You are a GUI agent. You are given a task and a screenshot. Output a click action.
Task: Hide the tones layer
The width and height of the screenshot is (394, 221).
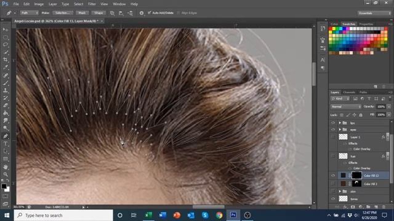tap(333, 199)
